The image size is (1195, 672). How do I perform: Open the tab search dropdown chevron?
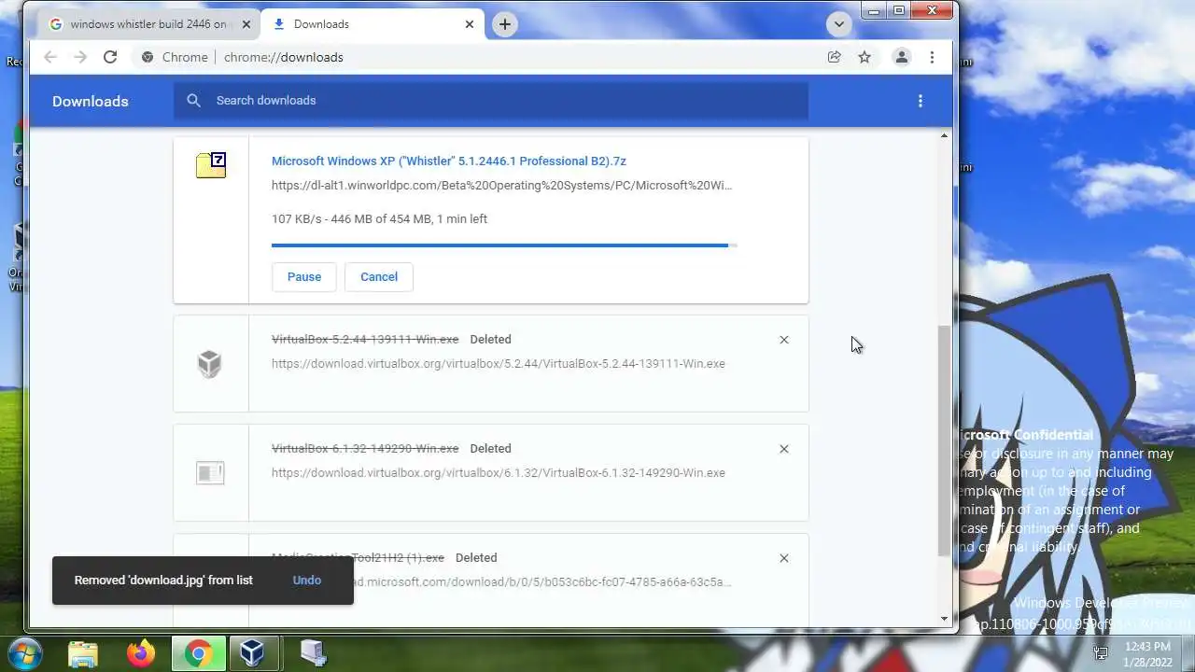pyautogui.click(x=838, y=24)
